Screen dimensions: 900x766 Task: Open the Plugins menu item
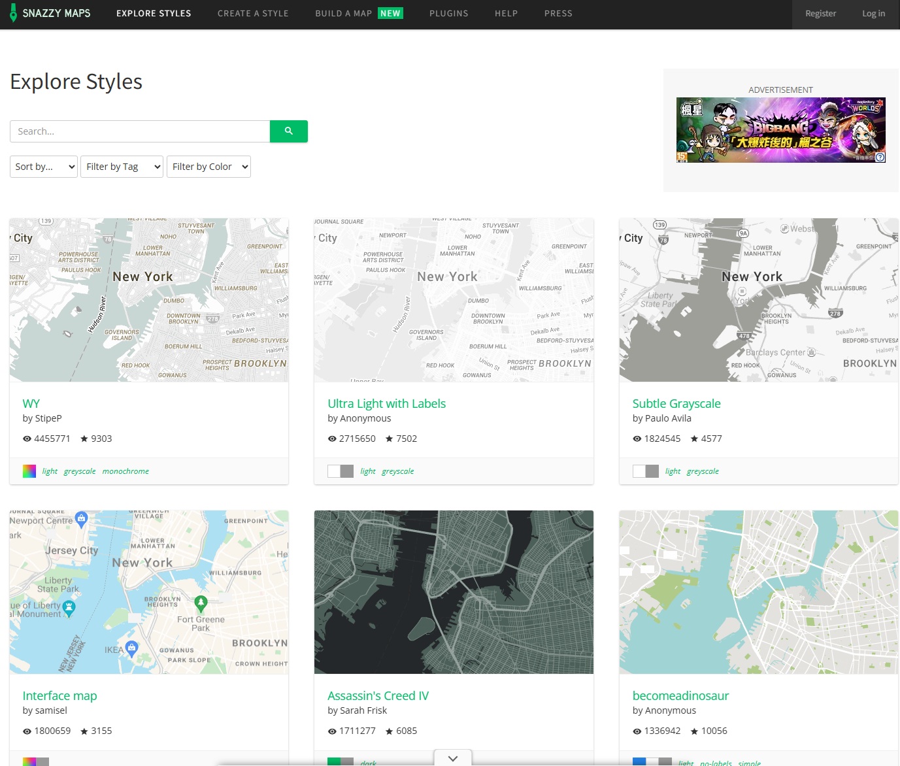click(448, 14)
